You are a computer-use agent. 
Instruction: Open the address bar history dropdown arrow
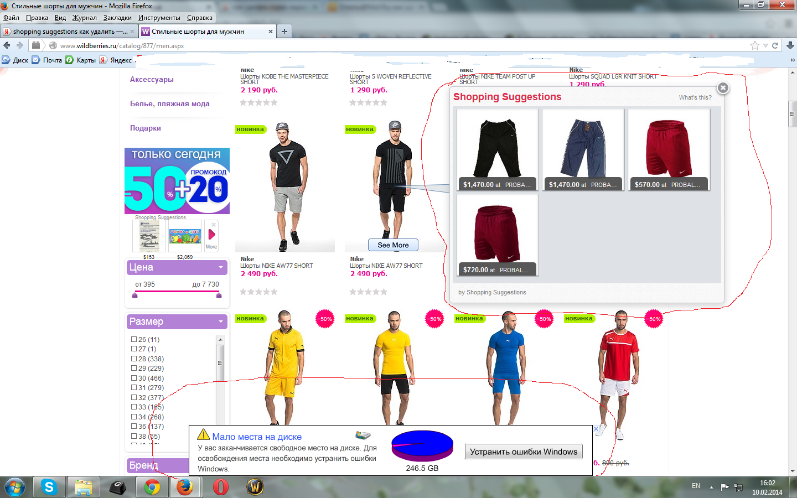coord(765,45)
